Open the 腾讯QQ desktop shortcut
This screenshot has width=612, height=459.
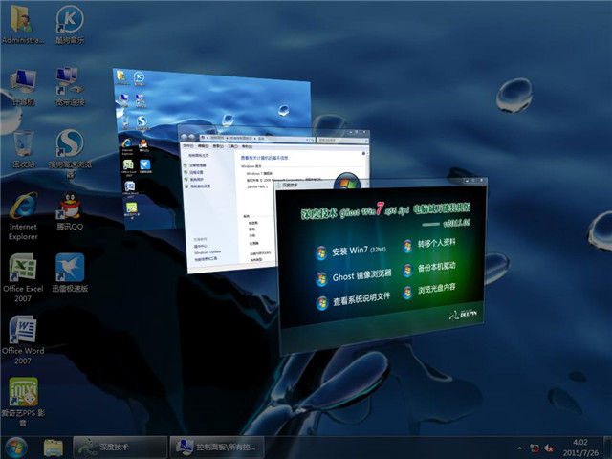[x=70, y=211]
